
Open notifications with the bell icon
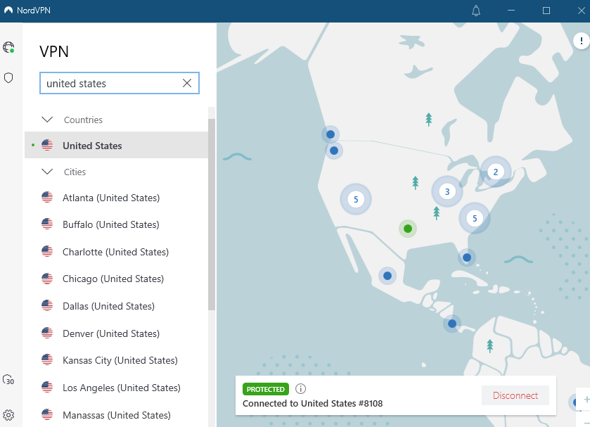(x=476, y=11)
